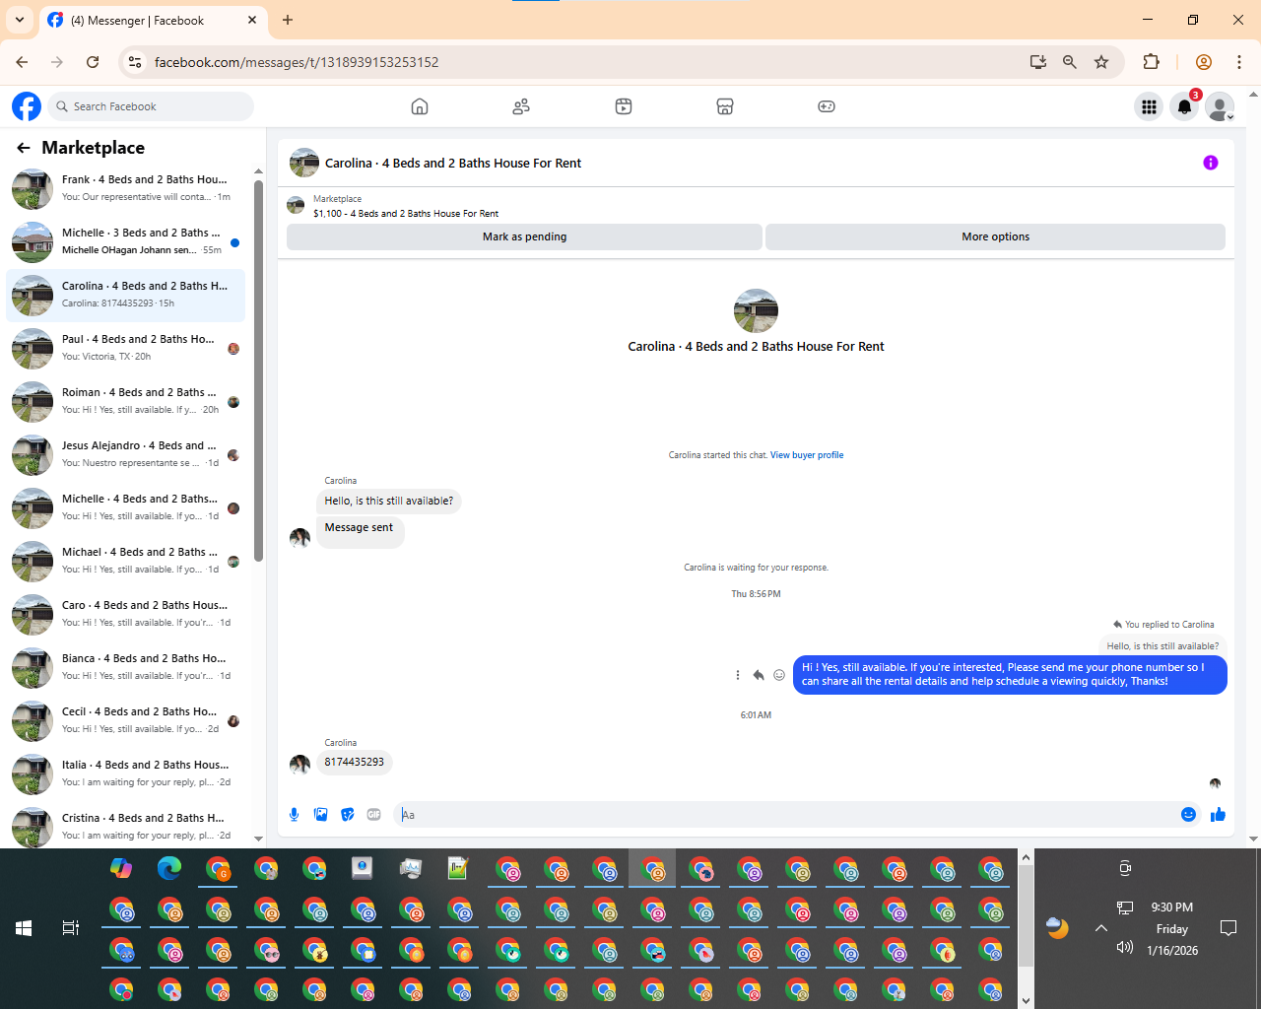Image resolution: width=1261 pixels, height=1009 pixels.
Task: Click the back arrow beside Marketplace
Action: [23, 148]
